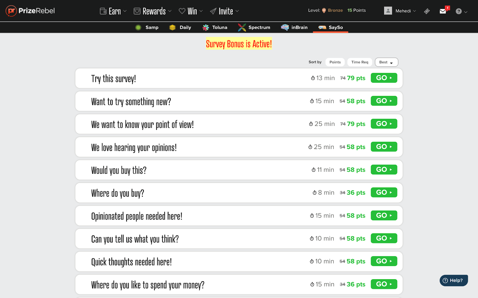Open the Best sort dropdown
478x298 pixels.
(386, 62)
